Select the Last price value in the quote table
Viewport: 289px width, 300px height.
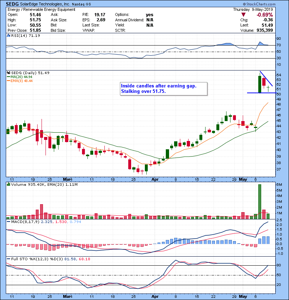[x=267, y=25]
